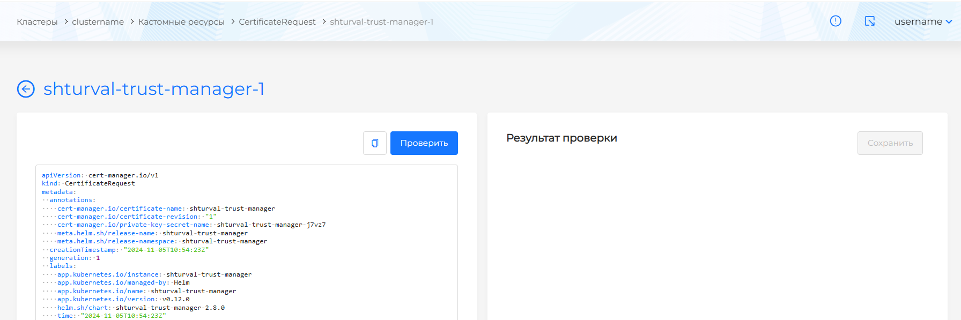Select the annotations key in the editor

point(72,200)
